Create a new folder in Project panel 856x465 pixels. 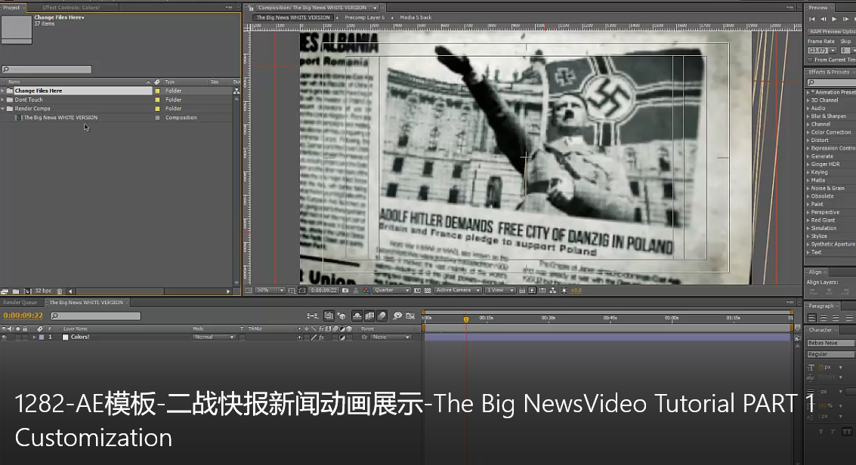coord(15,291)
